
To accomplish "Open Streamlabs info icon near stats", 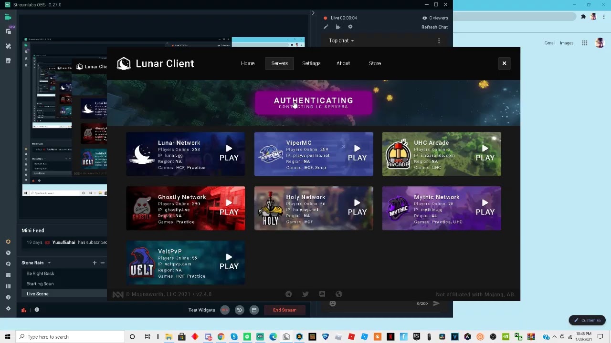I will tap(37, 310).
